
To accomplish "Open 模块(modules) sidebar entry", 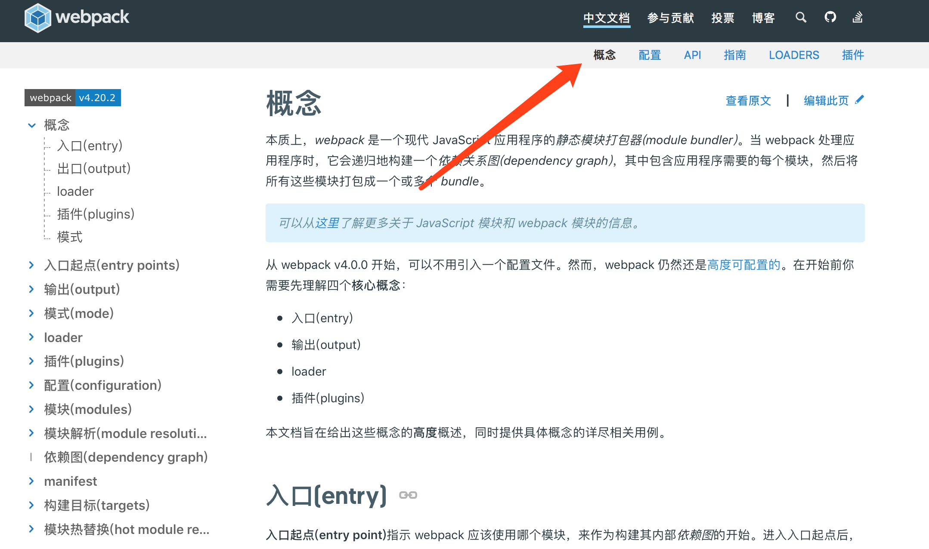I will coord(88,409).
